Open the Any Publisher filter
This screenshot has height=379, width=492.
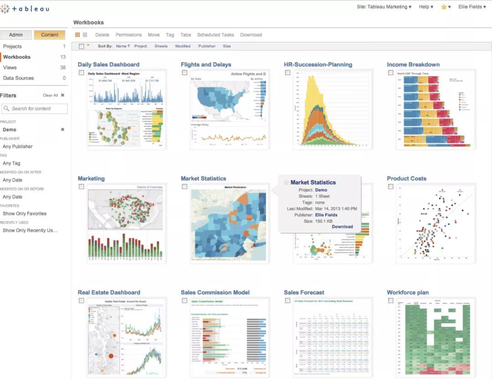(x=18, y=147)
